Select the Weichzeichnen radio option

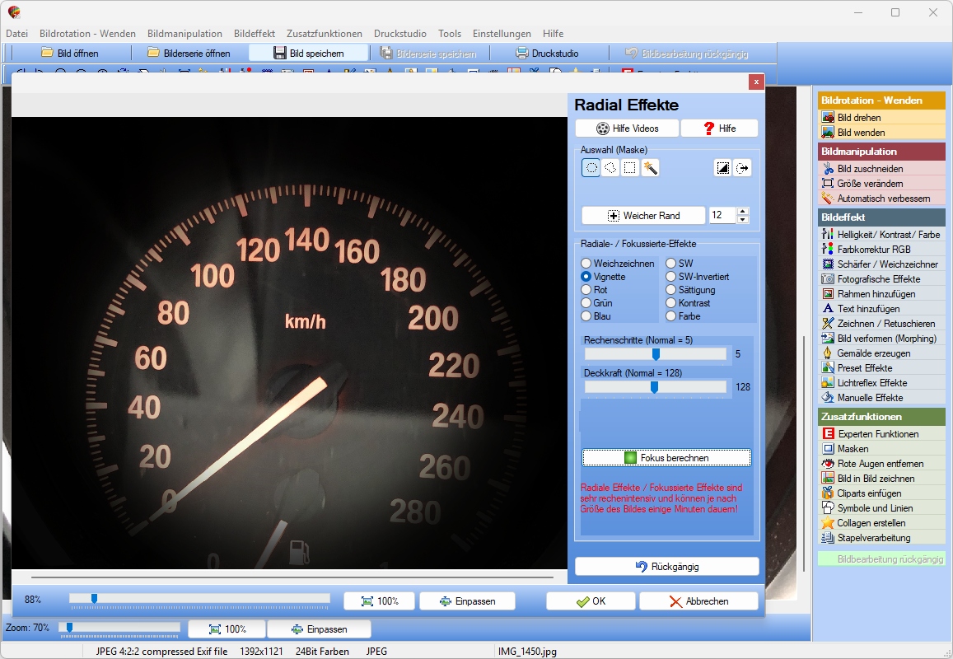pyautogui.click(x=618, y=264)
